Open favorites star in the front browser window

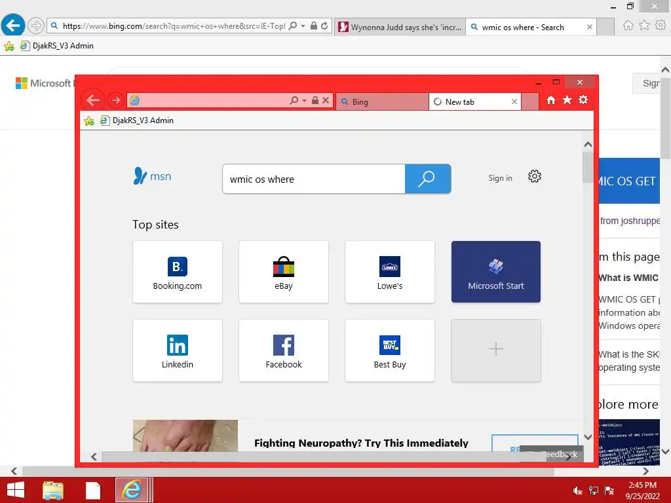tap(567, 100)
